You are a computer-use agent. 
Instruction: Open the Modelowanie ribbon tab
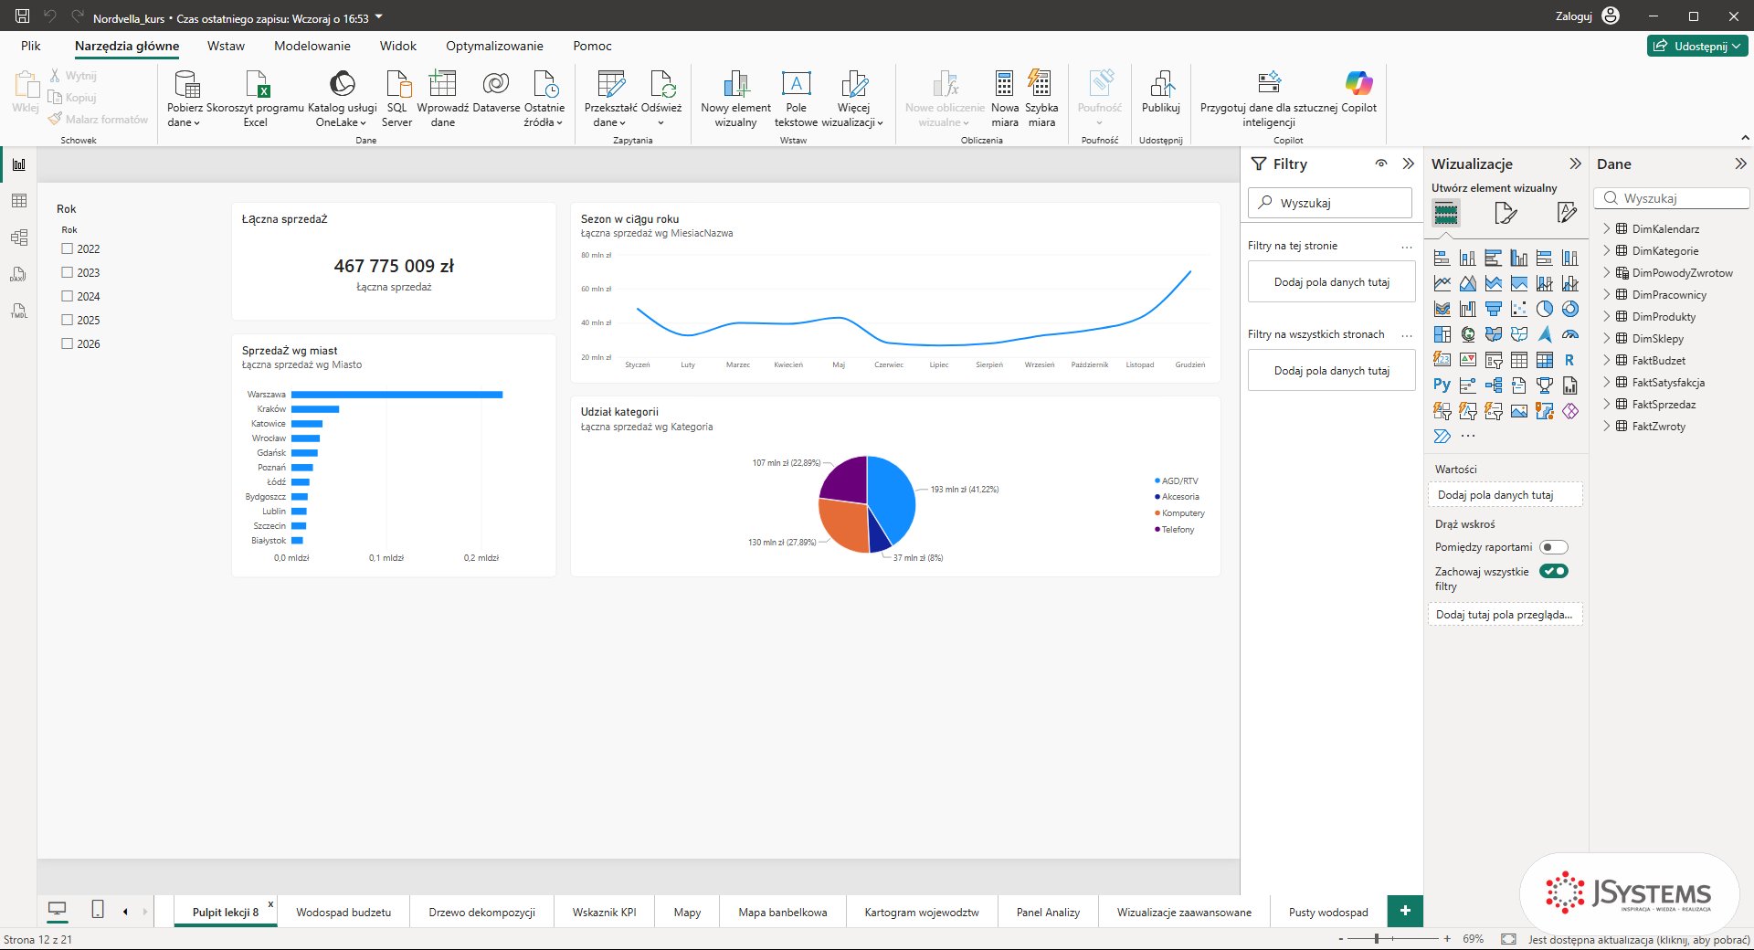tap(312, 46)
